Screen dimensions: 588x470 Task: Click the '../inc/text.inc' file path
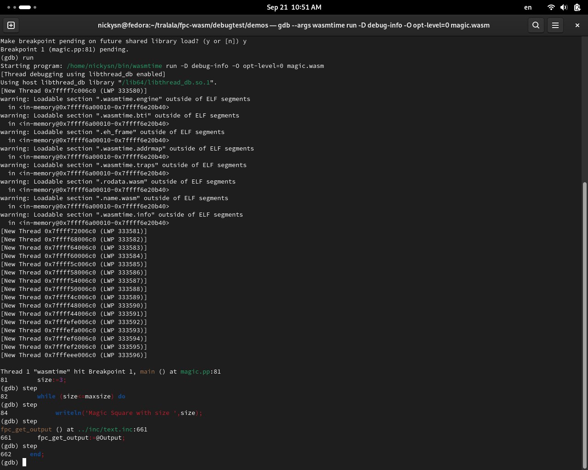coord(105,429)
